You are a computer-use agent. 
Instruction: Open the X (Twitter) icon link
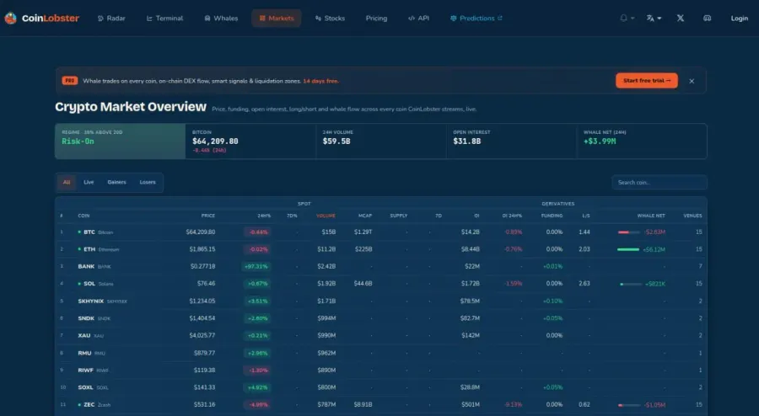(x=680, y=19)
